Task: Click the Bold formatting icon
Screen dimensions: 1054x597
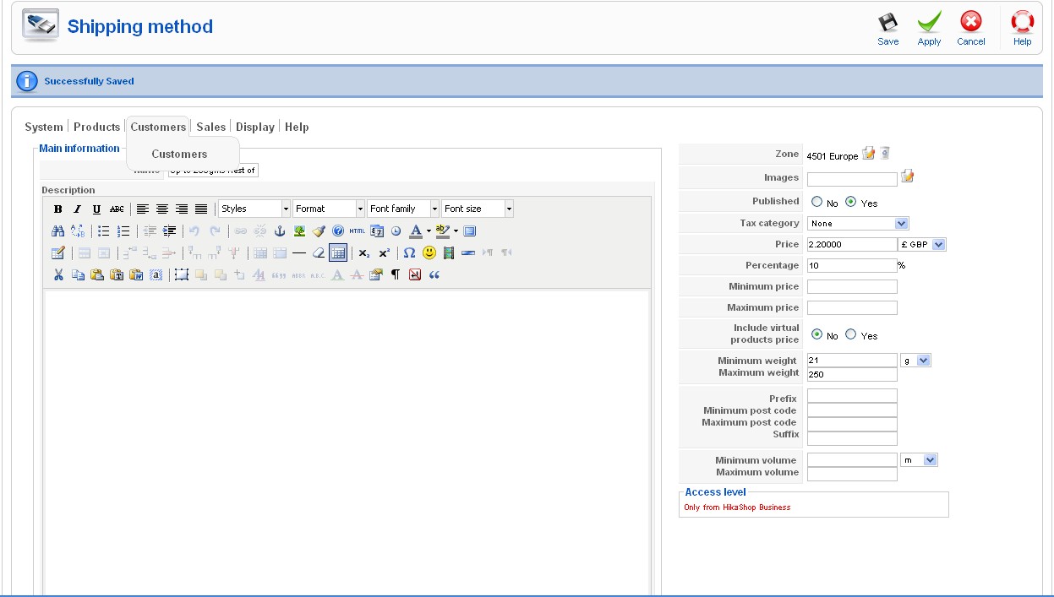Action: pos(57,209)
